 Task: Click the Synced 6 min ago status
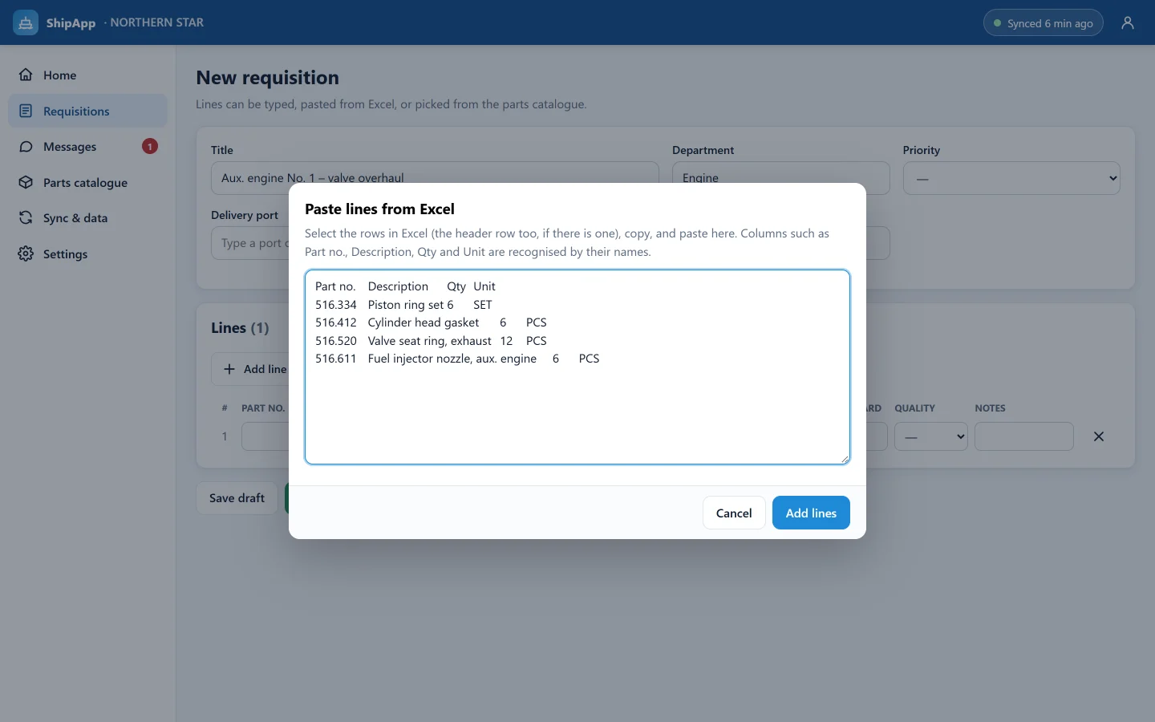[x=1044, y=22]
